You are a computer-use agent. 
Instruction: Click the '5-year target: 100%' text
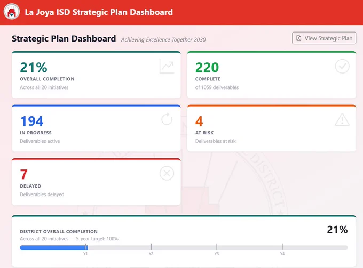pos(97,239)
